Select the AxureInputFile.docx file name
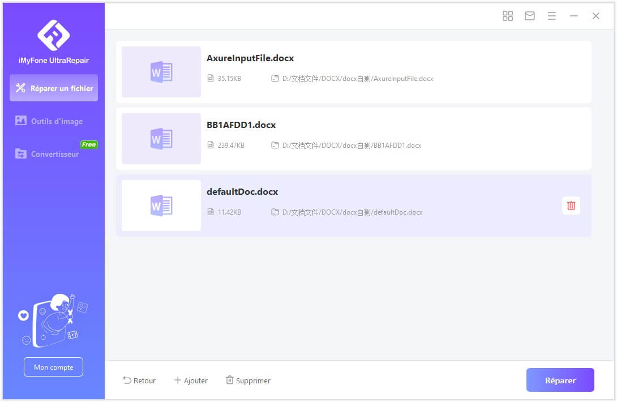The height and width of the screenshot is (402, 617). [x=250, y=58]
